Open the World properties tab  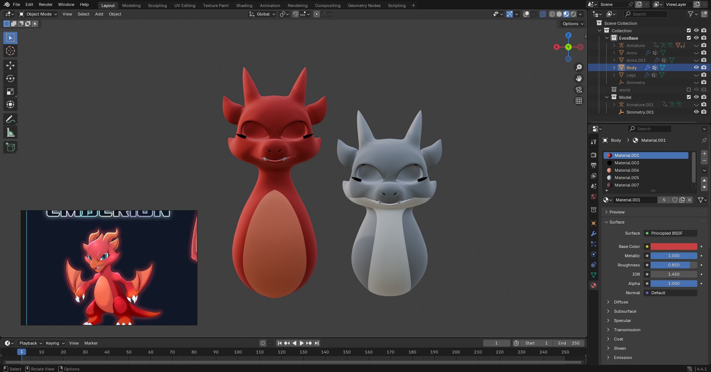pos(594,196)
